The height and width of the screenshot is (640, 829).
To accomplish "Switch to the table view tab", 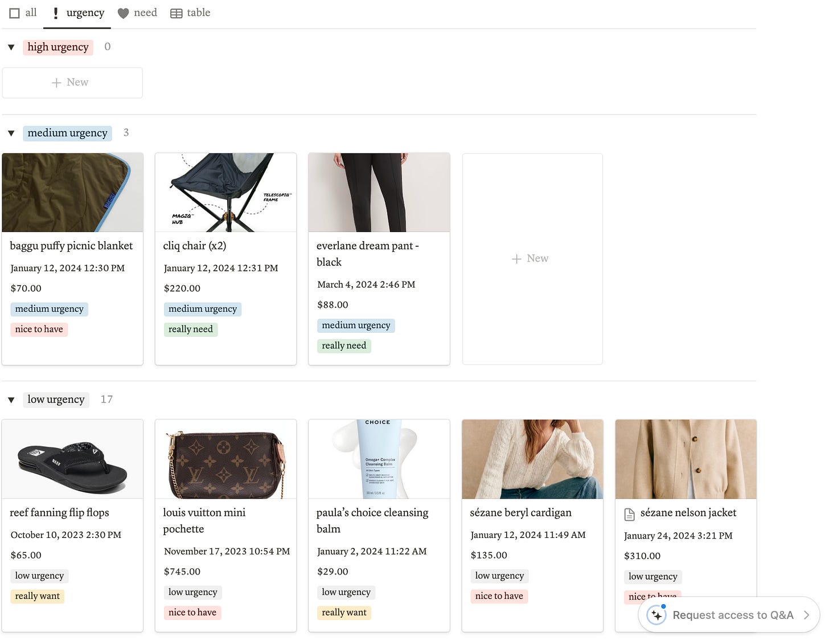I will point(190,13).
